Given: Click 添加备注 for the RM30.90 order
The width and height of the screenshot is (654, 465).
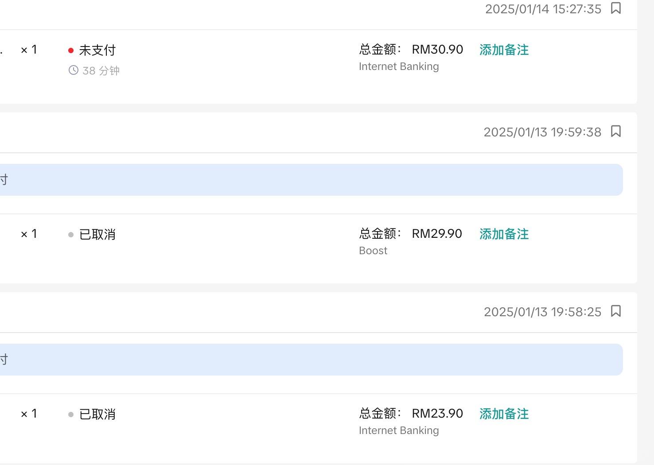Looking at the screenshot, I should pyautogui.click(x=504, y=50).
